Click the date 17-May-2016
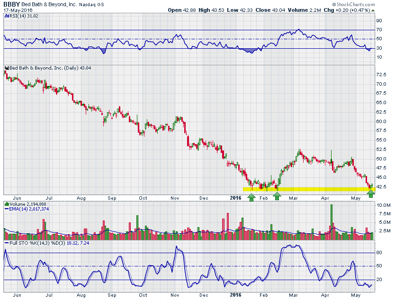This screenshot has width=395, height=300. pos(18,10)
